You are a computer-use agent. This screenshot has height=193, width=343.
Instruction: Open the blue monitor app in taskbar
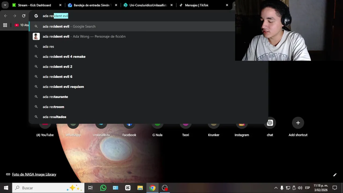[115, 188]
